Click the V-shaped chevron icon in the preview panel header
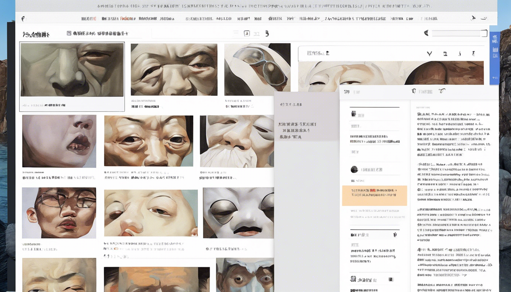 click(x=430, y=54)
